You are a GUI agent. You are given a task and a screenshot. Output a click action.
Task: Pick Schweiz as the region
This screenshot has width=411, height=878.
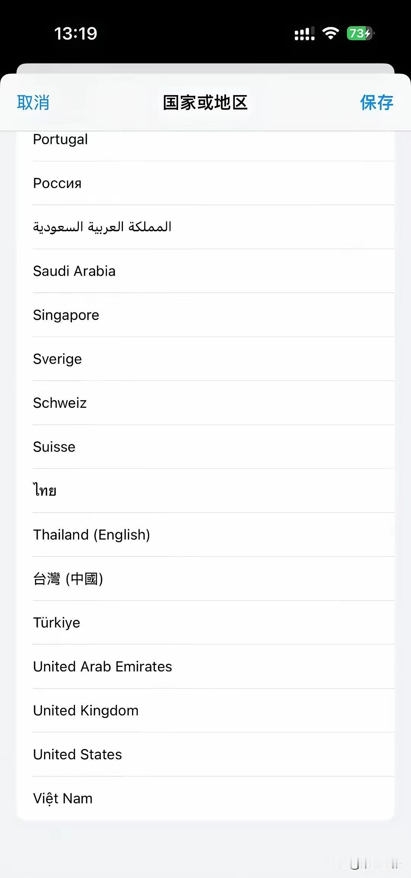[205, 403]
